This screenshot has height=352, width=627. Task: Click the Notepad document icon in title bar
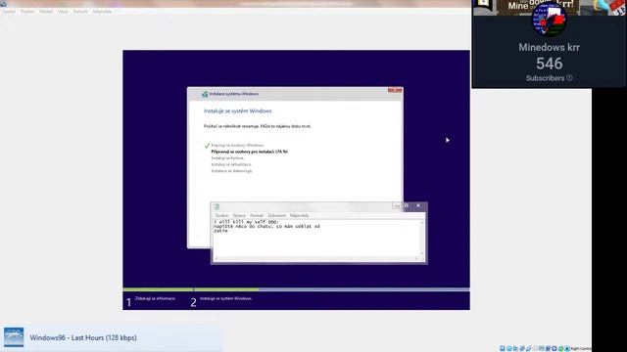click(x=217, y=206)
